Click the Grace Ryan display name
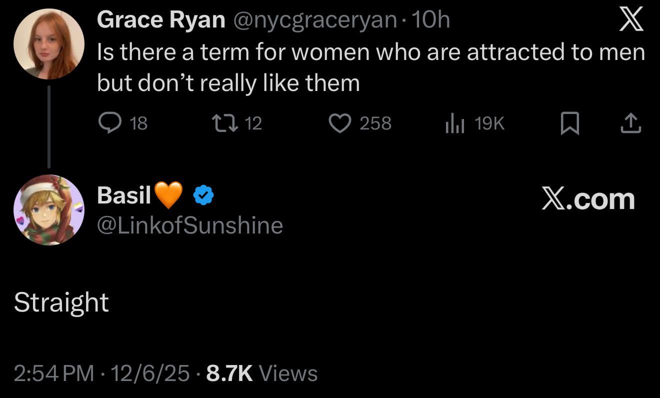660x398 pixels. click(x=161, y=20)
